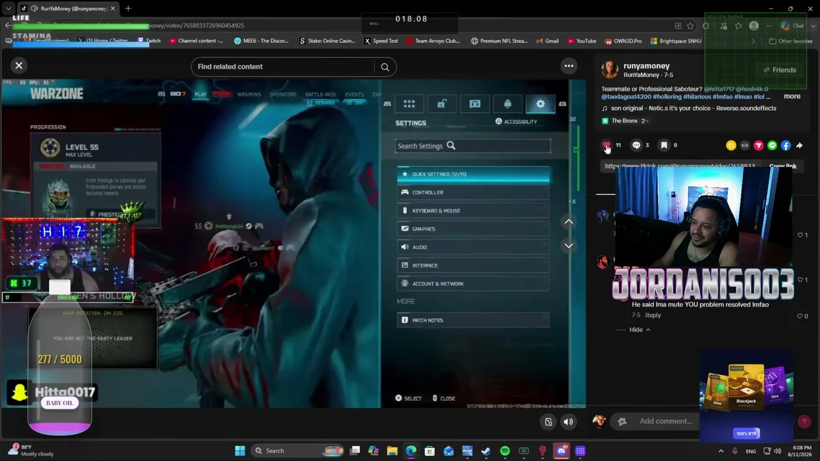Mute the TikTok video sound
The width and height of the screenshot is (820, 461).
[568, 422]
